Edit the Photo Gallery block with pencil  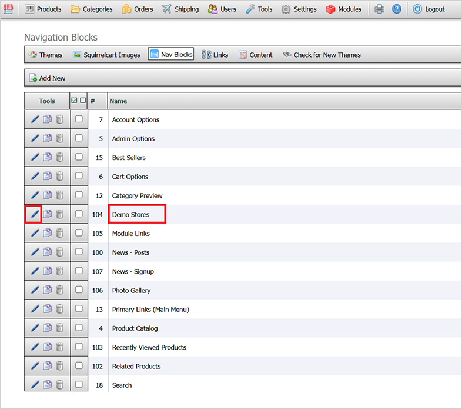[x=35, y=290]
